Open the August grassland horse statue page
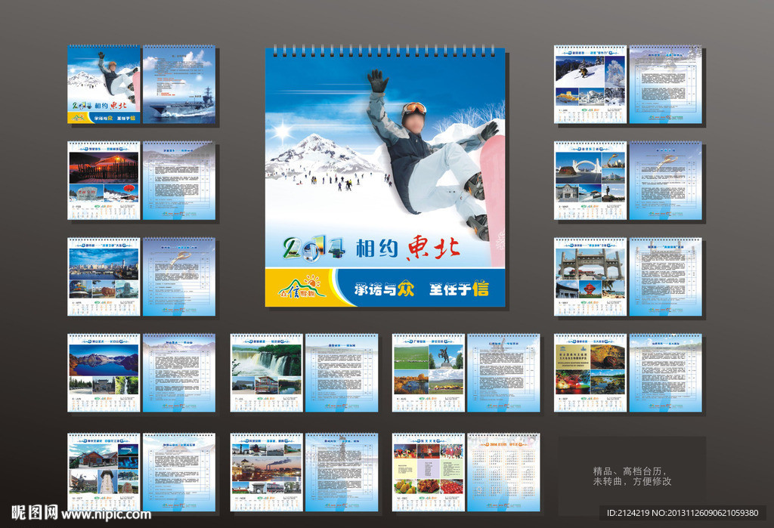 pyautogui.click(x=429, y=373)
